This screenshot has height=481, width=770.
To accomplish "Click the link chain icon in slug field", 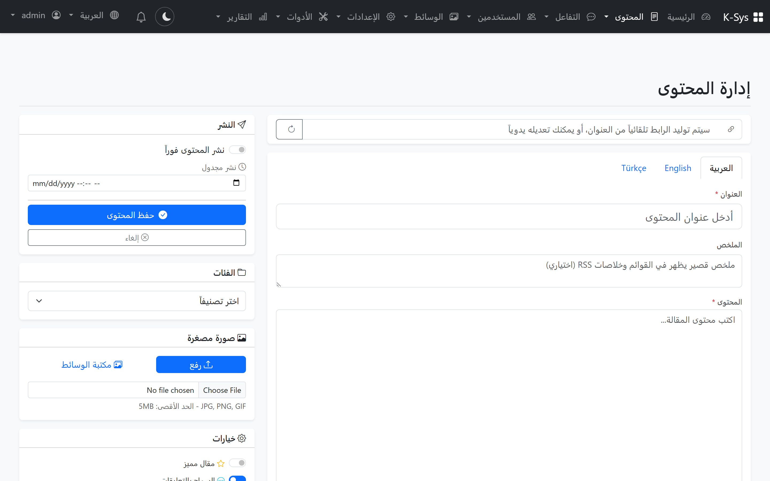I will pos(731,129).
